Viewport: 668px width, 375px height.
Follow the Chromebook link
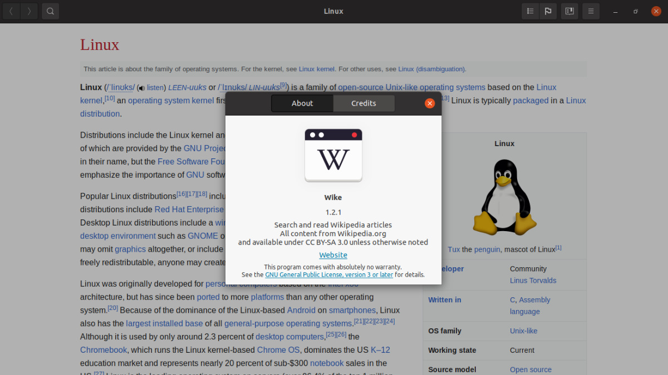point(104,350)
